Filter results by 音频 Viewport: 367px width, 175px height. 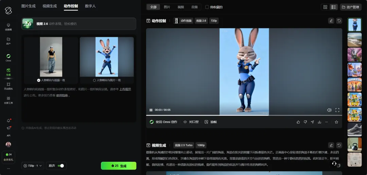pyautogui.click(x=194, y=7)
